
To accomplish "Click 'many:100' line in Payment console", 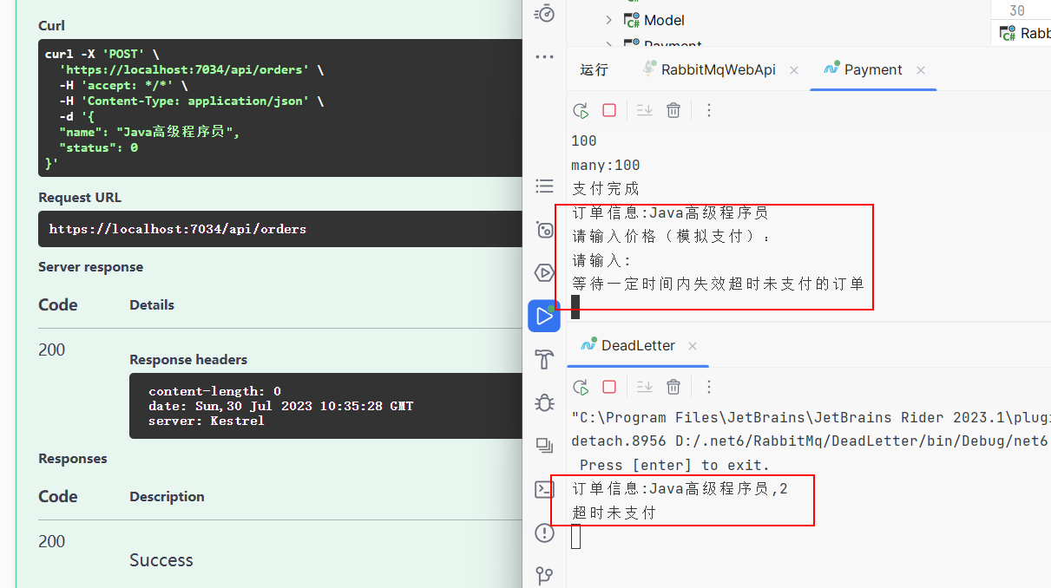I will 606,165.
